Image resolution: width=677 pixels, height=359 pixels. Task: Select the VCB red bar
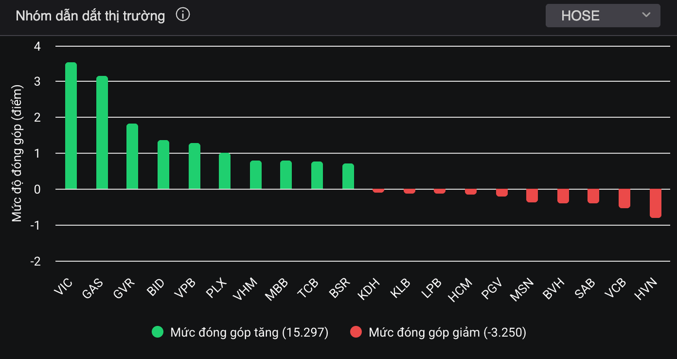pyautogui.click(x=624, y=198)
